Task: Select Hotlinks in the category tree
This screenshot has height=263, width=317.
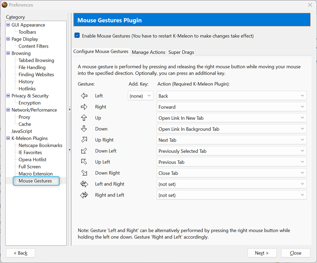Action: point(27,89)
